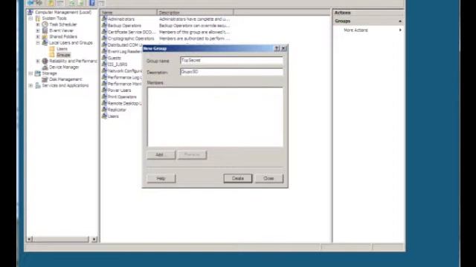Click the Backup Operators group icon
The width and height of the screenshot is (476, 267).
(104, 25)
